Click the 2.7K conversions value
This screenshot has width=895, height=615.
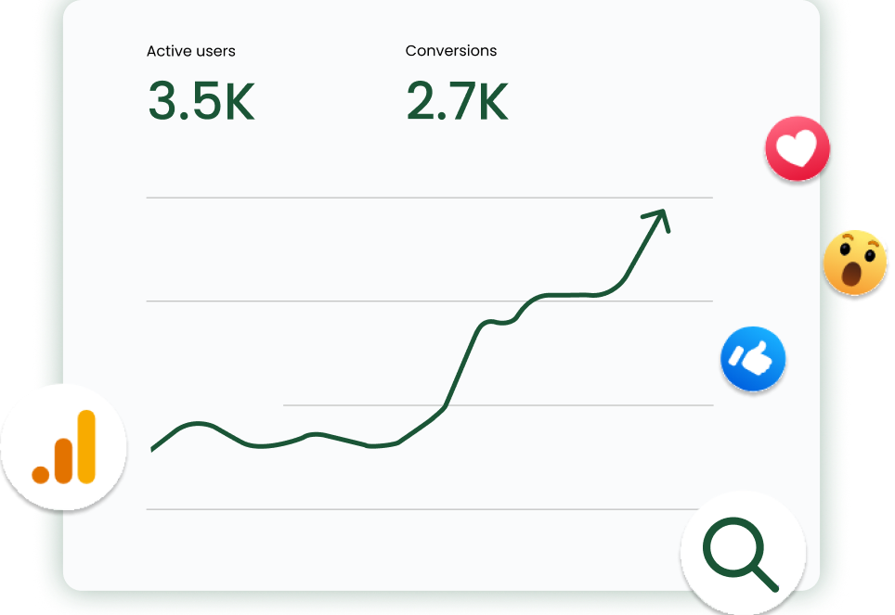coord(457,101)
